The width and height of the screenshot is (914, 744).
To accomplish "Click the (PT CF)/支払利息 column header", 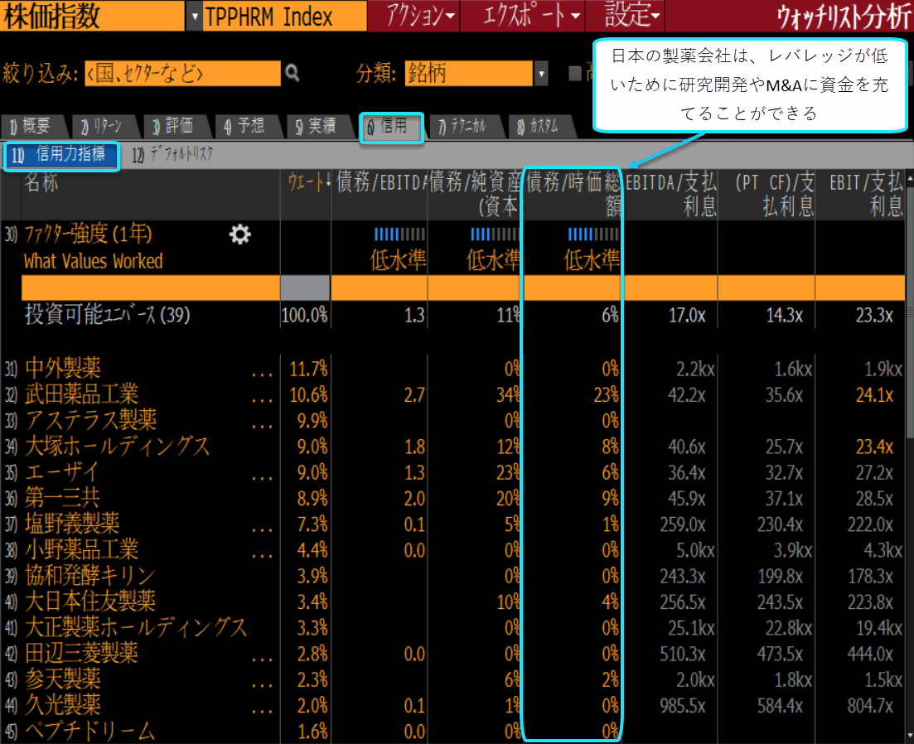I will tap(767, 194).
